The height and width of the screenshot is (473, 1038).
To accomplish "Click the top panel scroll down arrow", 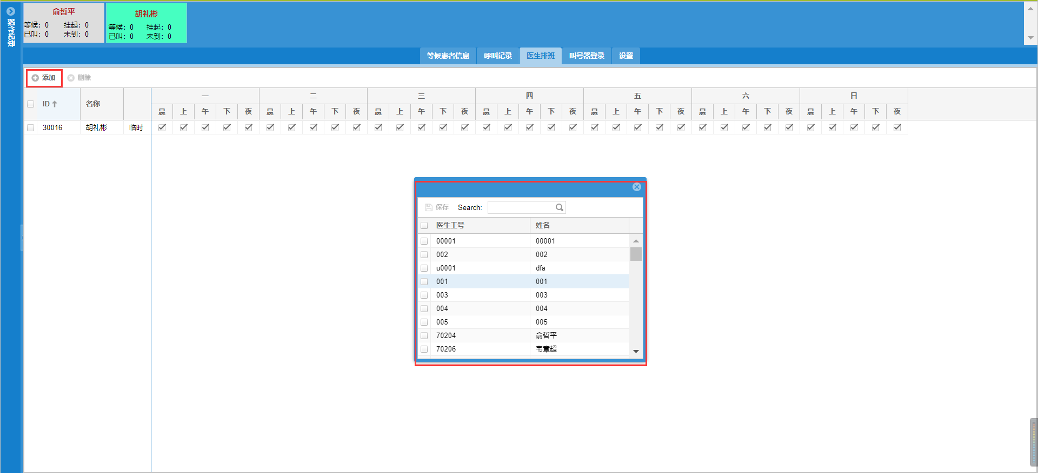I will 1030,38.
